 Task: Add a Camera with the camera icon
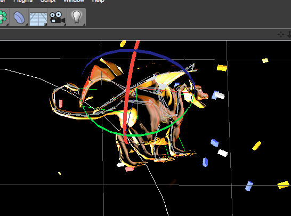pos(58,17)
